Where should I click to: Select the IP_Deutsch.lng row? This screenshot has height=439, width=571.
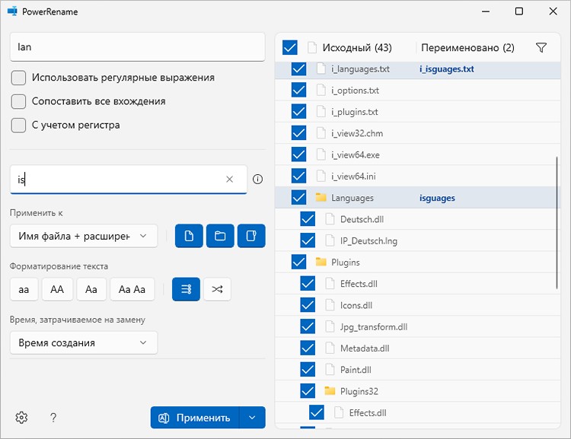[417, 240]
